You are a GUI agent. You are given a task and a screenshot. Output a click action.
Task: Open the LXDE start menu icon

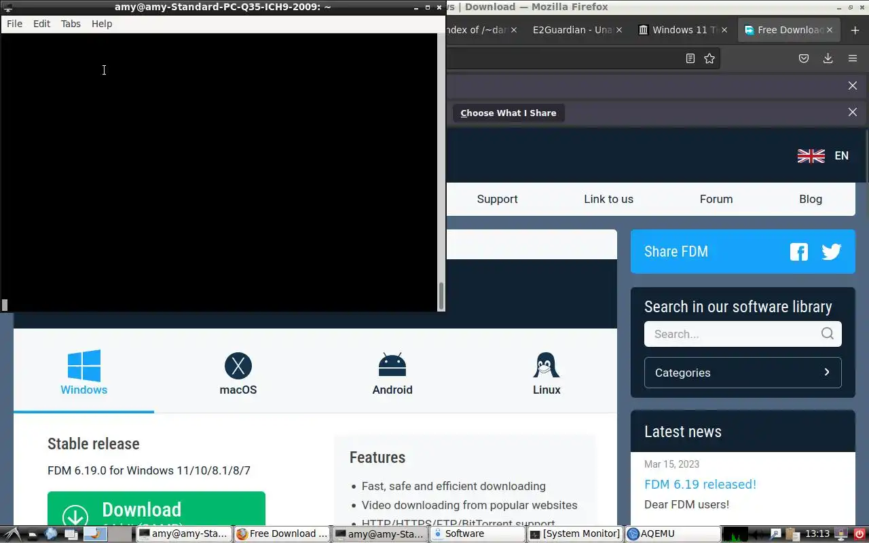click(x=12, y=533)
